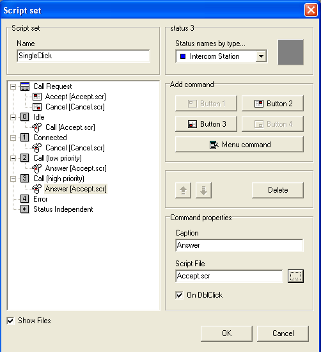The image size is (321, 352).
Task: Click the Call Request group icon
Action: click(25, 86)
